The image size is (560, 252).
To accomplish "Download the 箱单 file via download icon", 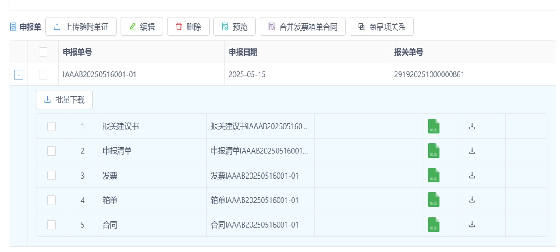I will (472, 200).
